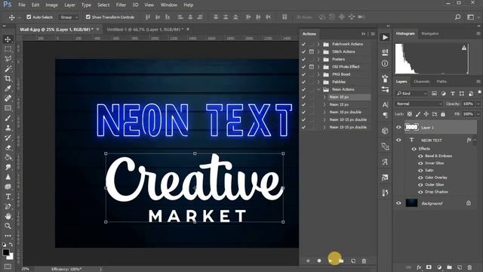Switch to the Paths tab
This screenshot has width=483, height=272.
[441, 82]
